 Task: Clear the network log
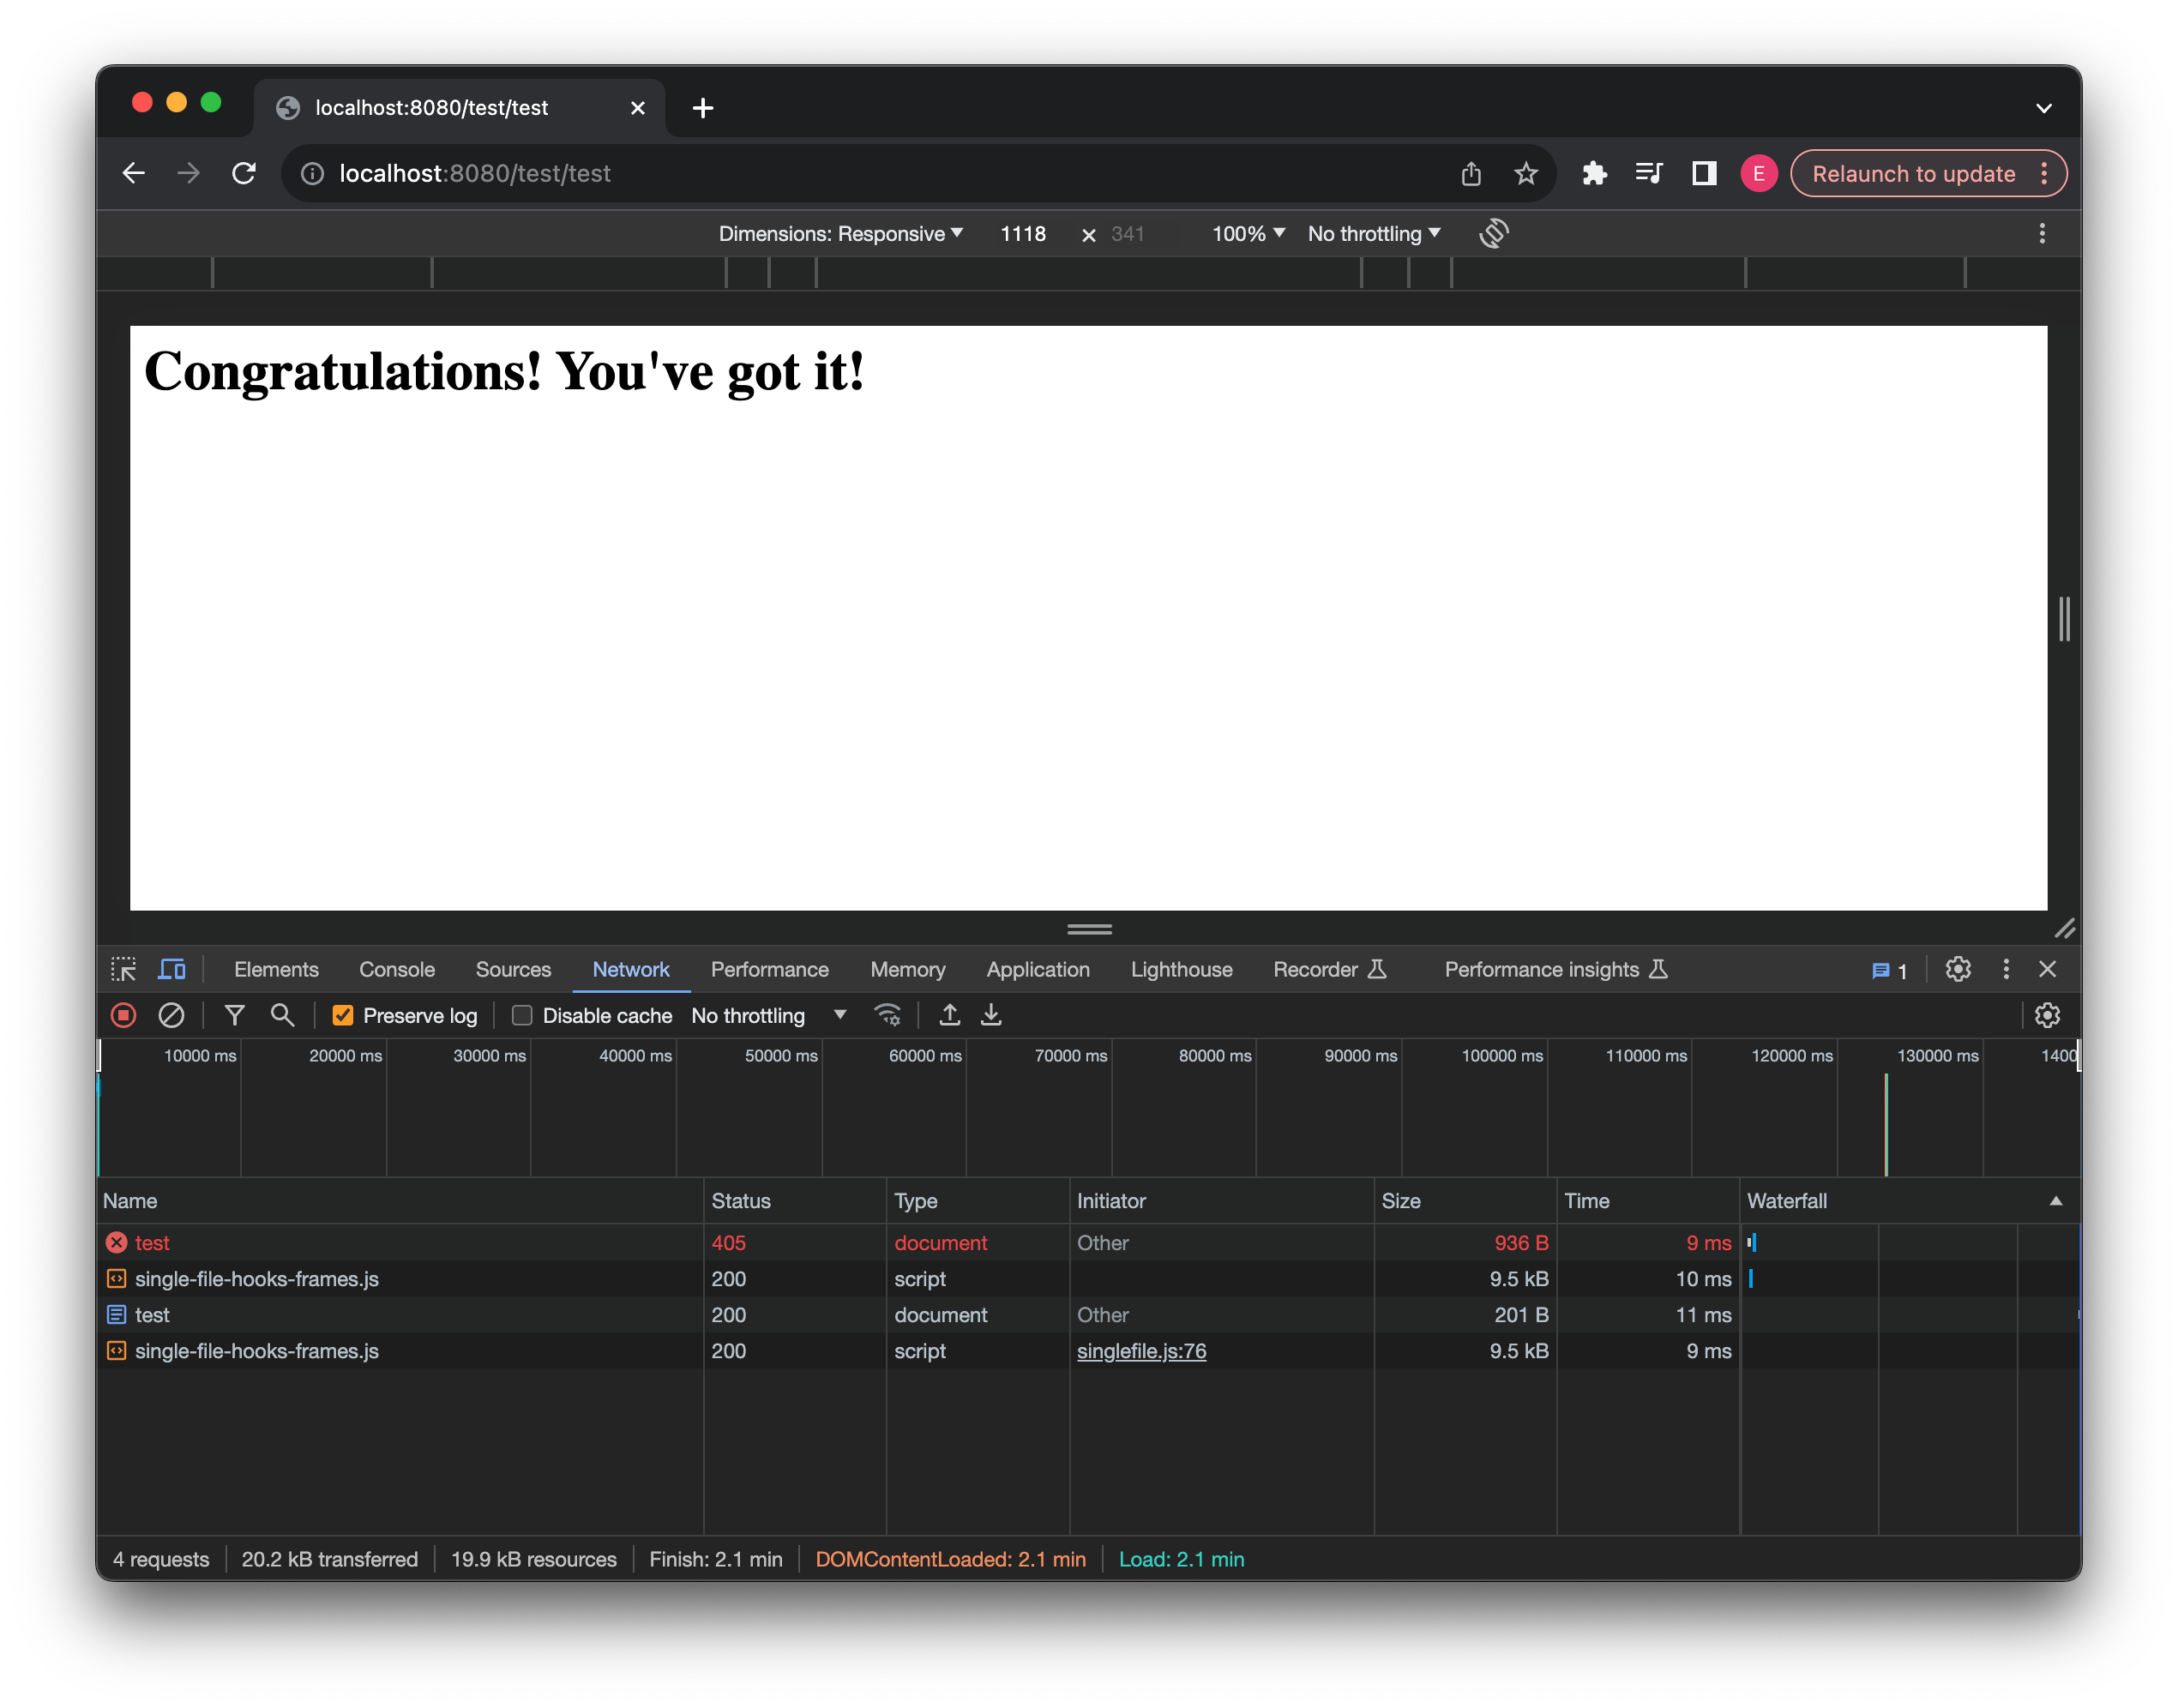click(171, 1015)
